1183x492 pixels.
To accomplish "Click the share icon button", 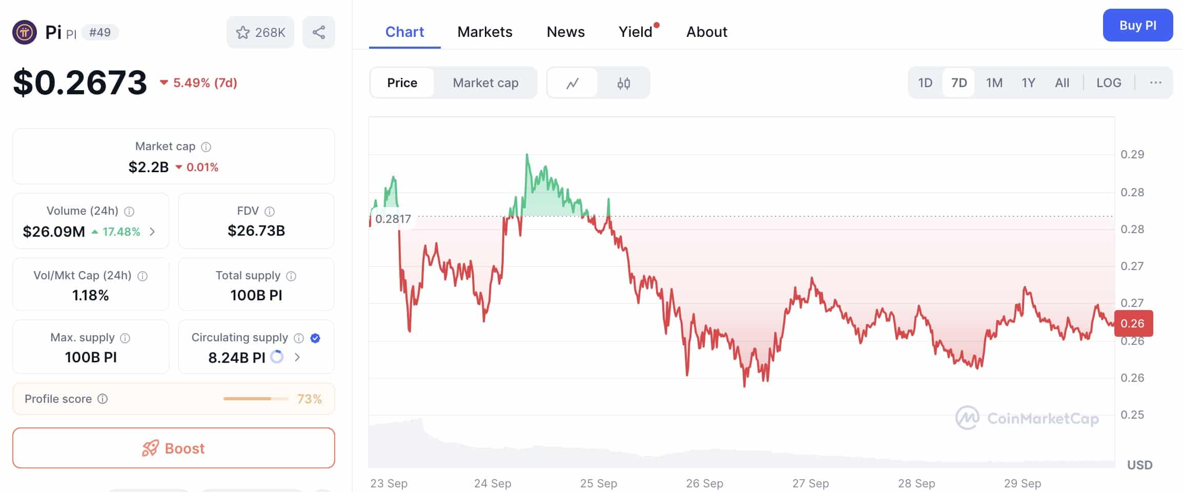I will (x=318, y=32).
